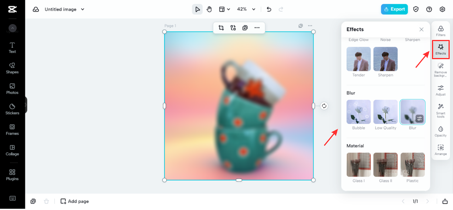This screenshot has width=453, height=210.
Task: Click the CapCut logo icon
Action: point(12,10)
